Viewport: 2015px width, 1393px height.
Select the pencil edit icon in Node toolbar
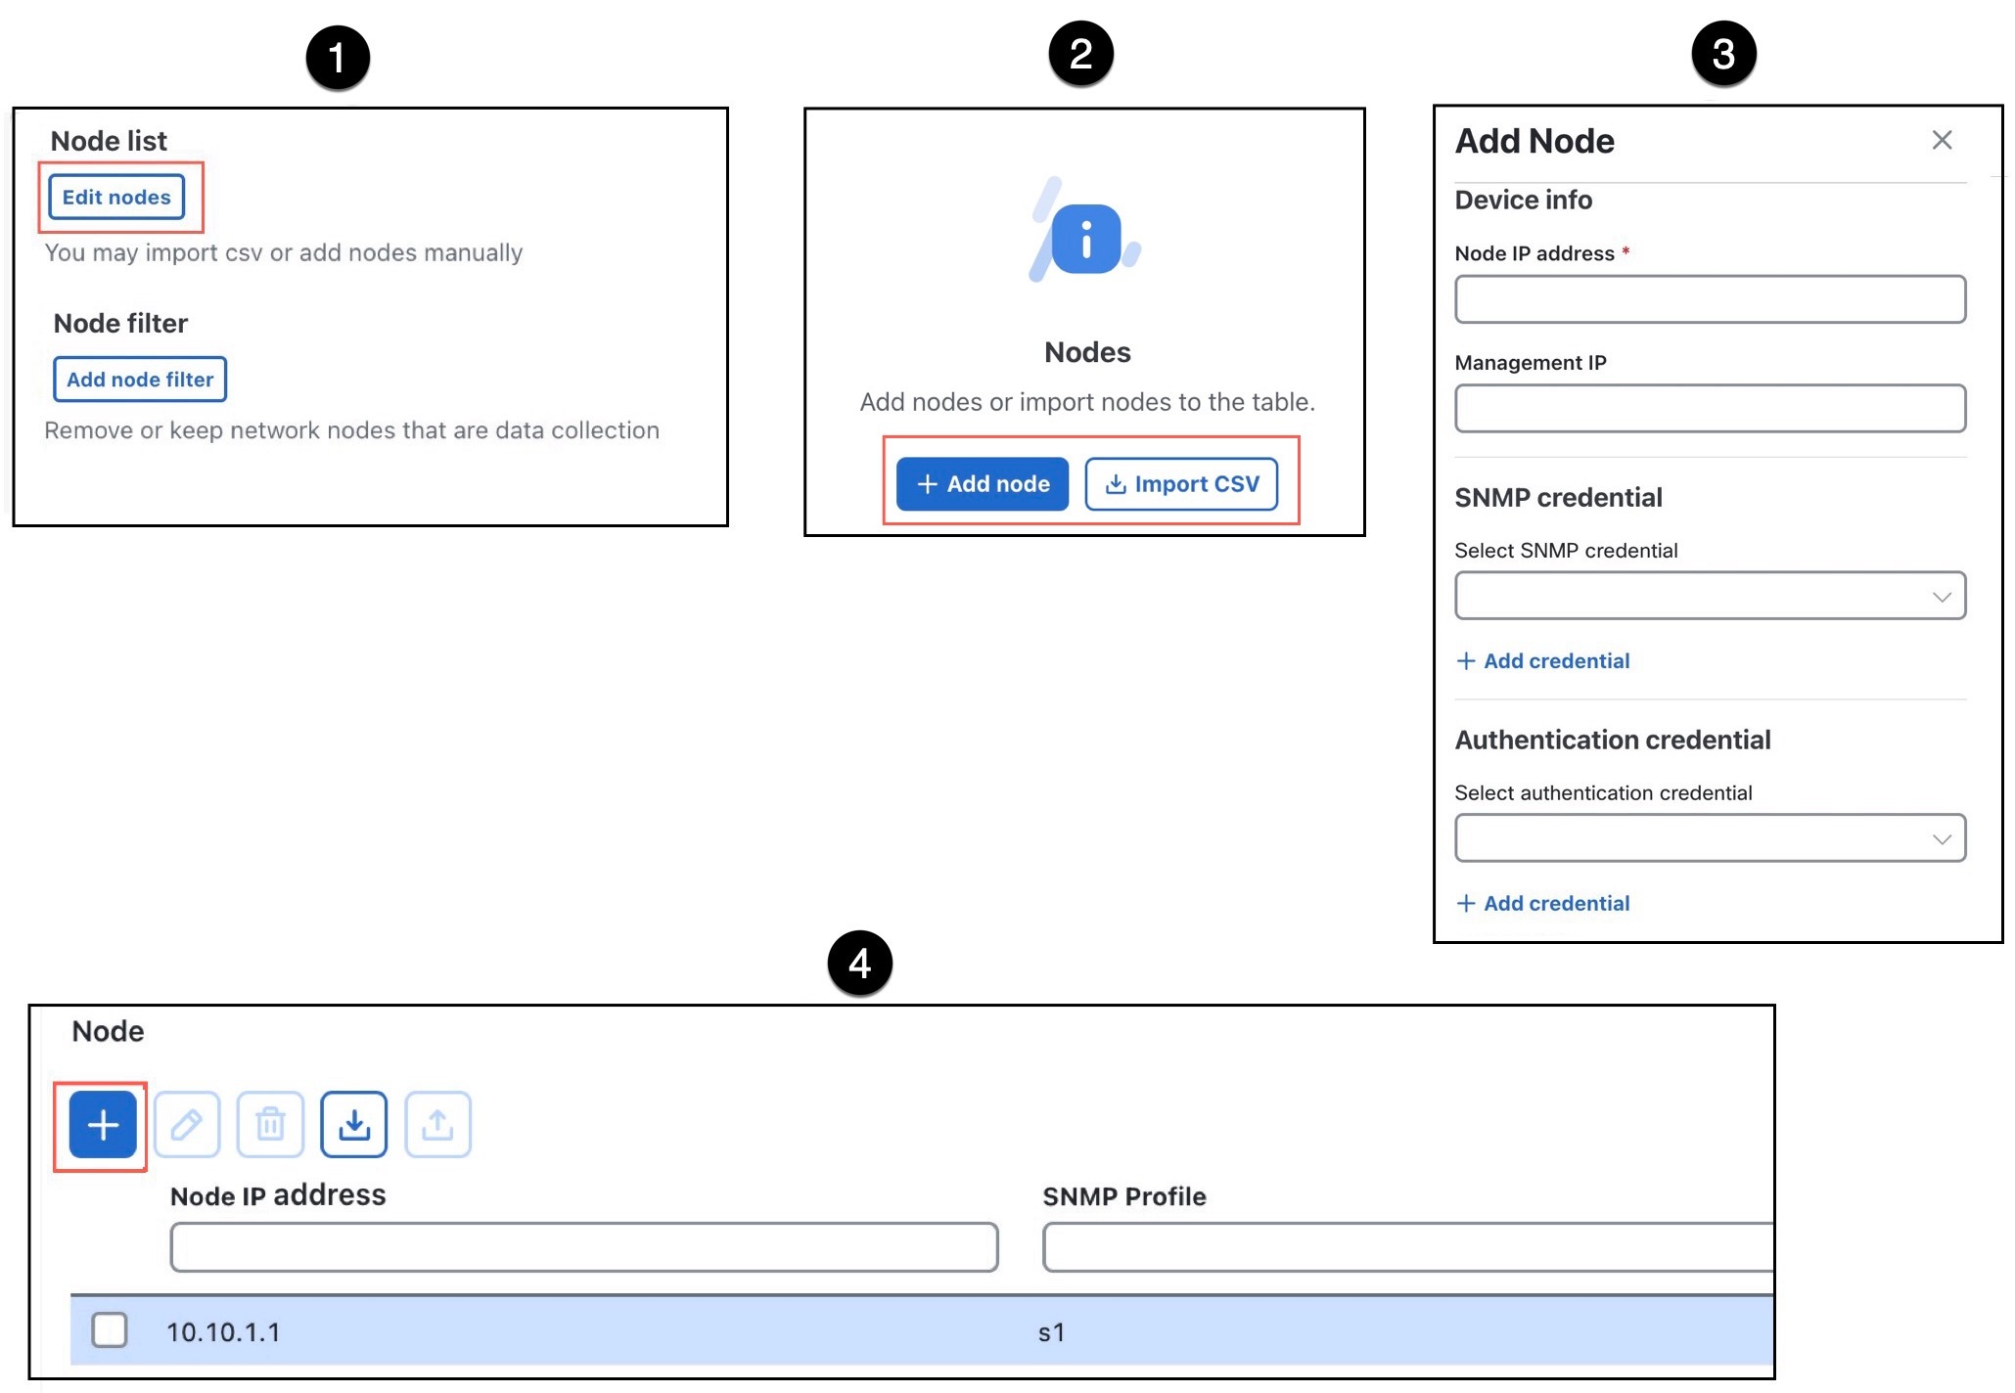(x=186, y=1123)
